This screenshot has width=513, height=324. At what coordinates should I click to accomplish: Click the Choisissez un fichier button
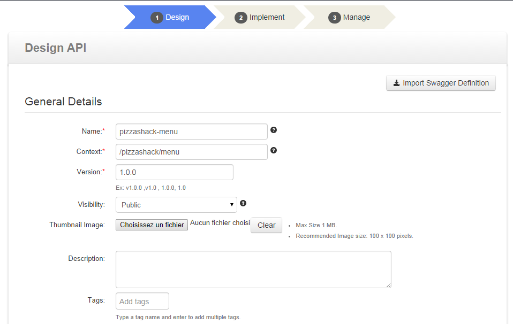pos(152,225)
